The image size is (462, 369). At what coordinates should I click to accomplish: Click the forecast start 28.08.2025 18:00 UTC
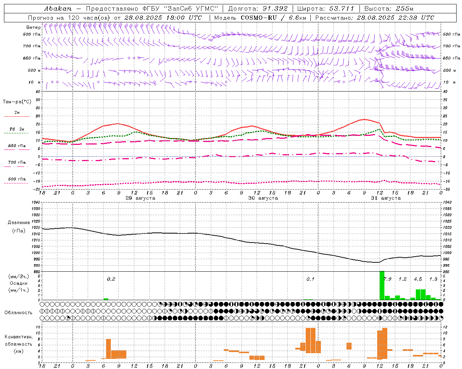[163, 18]
